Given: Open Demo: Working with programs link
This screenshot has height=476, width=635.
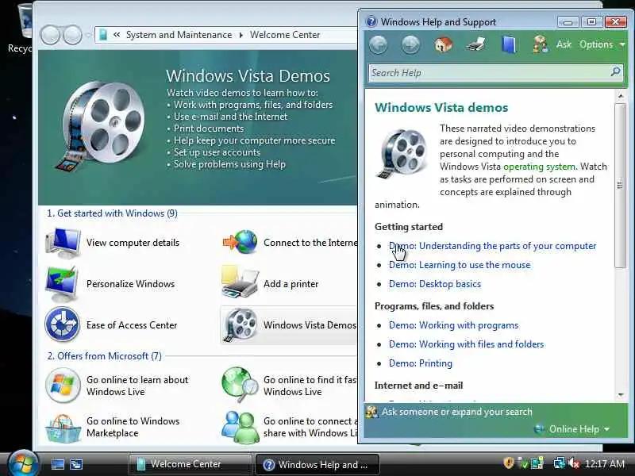Looking at the screenshot, I should pos(453,325).
